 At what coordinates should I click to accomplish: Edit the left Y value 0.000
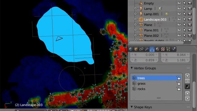pyautogui.click(x=144, y=55)
